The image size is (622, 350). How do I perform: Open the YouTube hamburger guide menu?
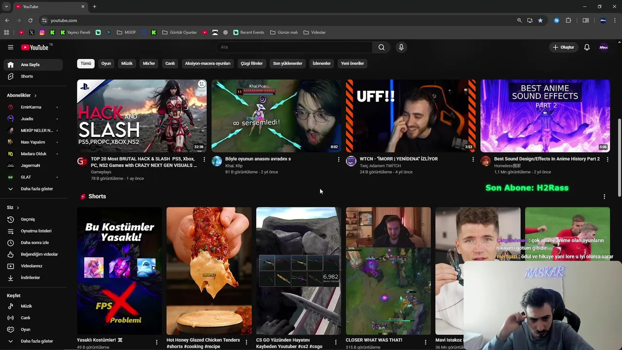click(10, 47)
